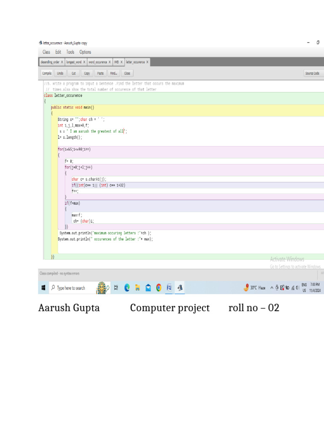
Task: Switch to BlueJ on the taskbar
Action: (180, 288)
